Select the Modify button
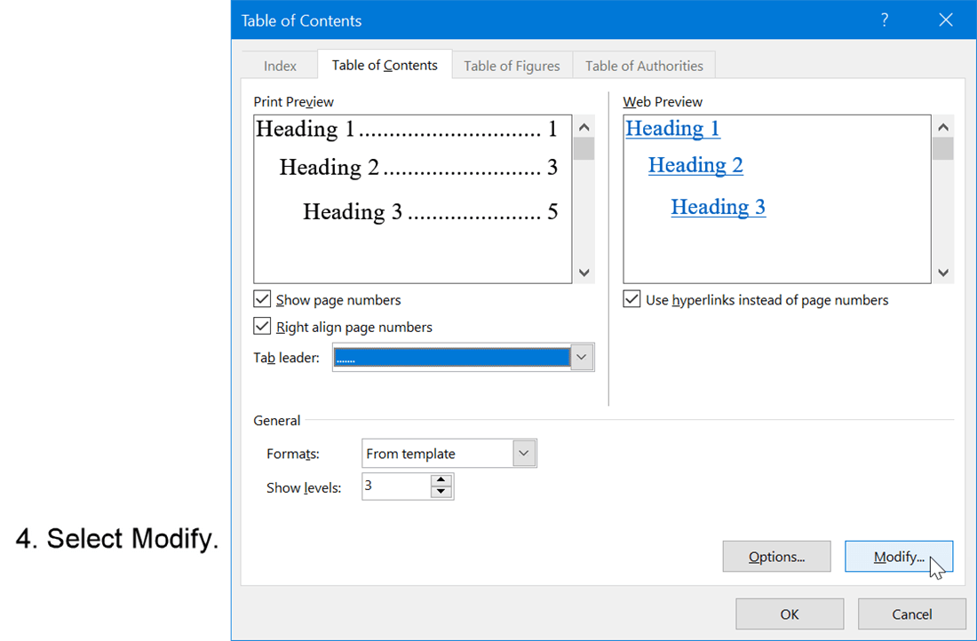Image resolution: width=977 pixels, height=641 pixels. tap(898, 556)
